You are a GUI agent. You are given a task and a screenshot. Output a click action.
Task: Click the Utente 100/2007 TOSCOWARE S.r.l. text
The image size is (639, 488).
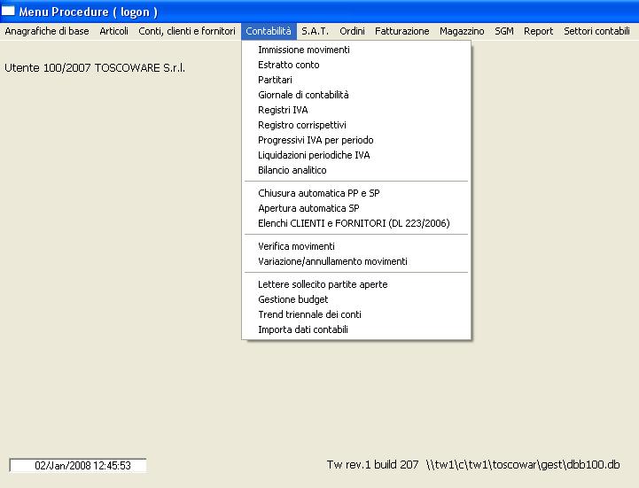(95, 68)
